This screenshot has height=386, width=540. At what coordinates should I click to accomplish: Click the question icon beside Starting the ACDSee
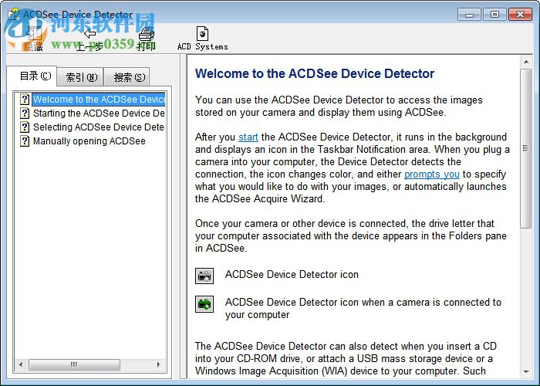pyautogui.click(x=25, y=113)
